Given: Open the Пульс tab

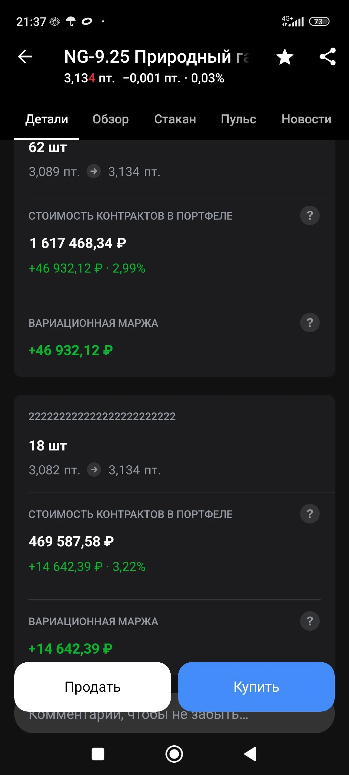Looking at the screenshot, I should pyautogui.click(x=238, y=119).
